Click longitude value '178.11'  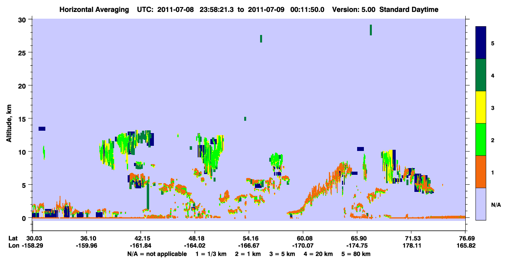(411, 246)
